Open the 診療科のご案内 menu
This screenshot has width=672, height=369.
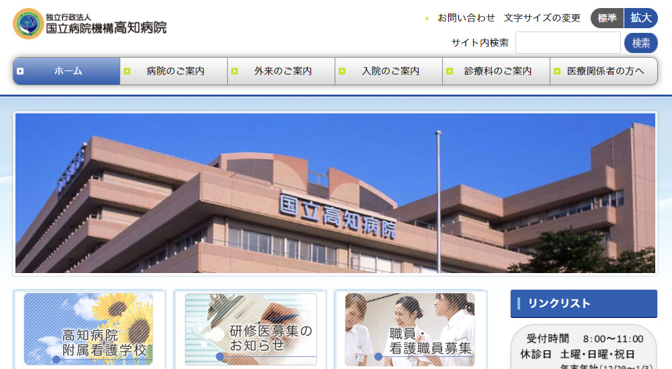coord(497,71)
